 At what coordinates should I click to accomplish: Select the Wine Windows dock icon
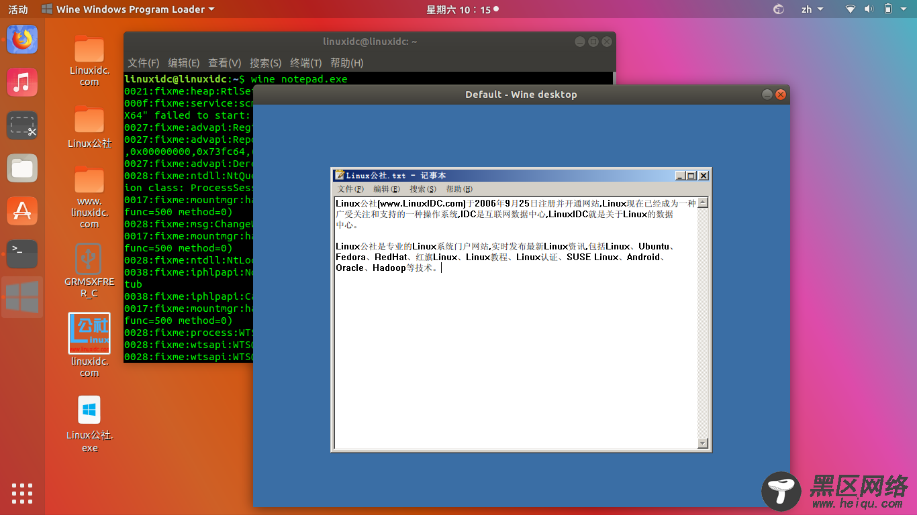coord(22,297)
